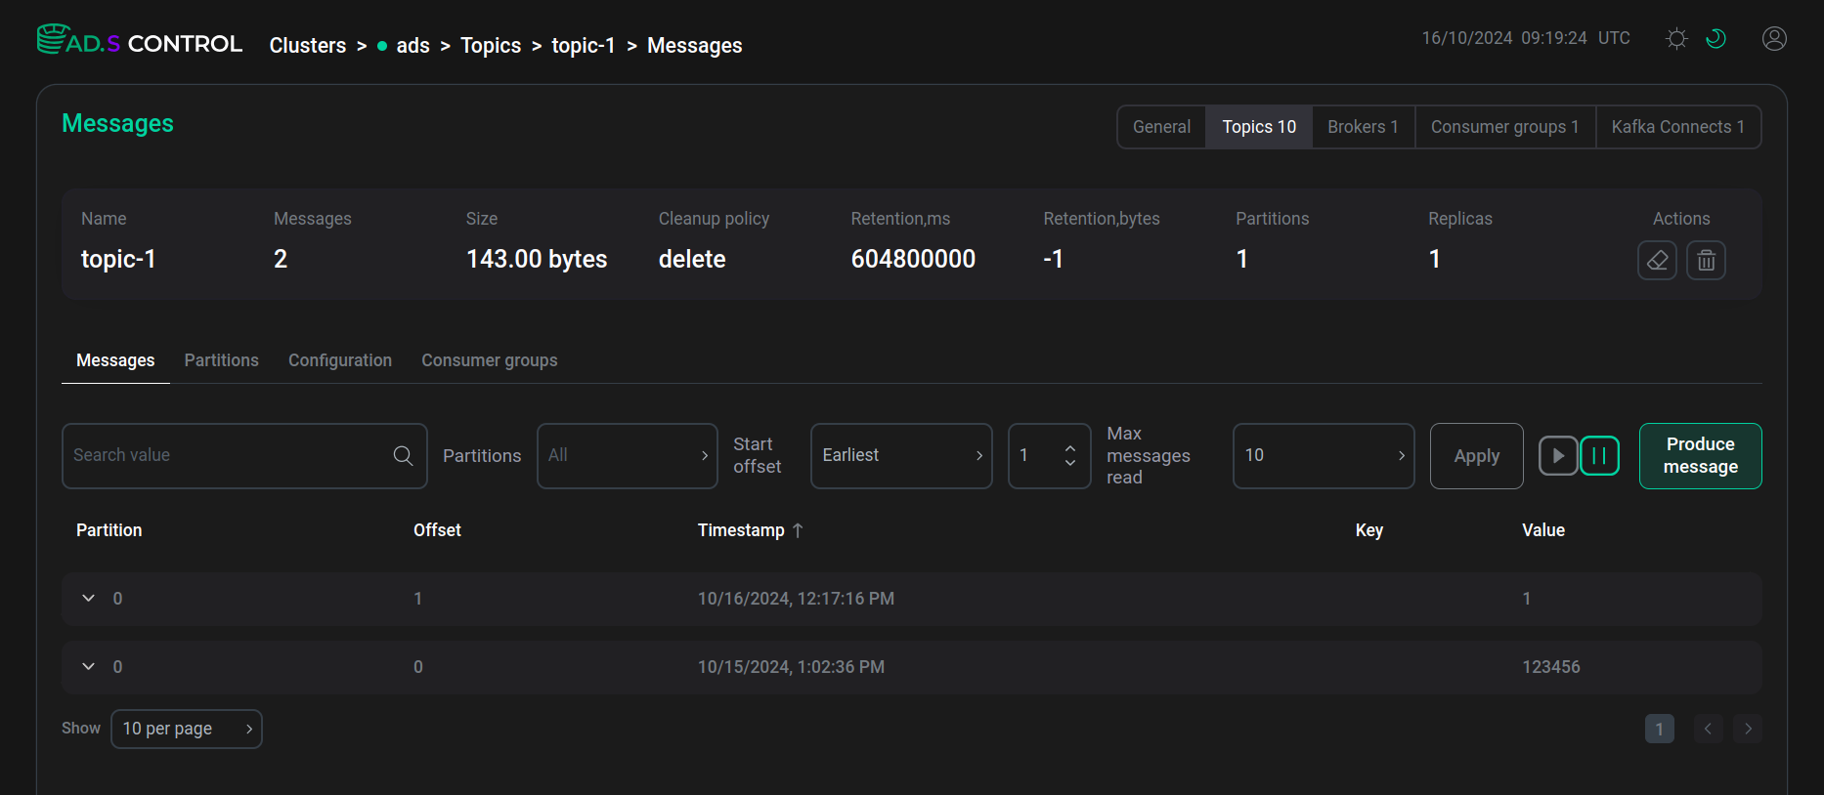Click the Apply button
Screen dimensions: 1824x795
pyautogui.click(x=1476, y=456)
